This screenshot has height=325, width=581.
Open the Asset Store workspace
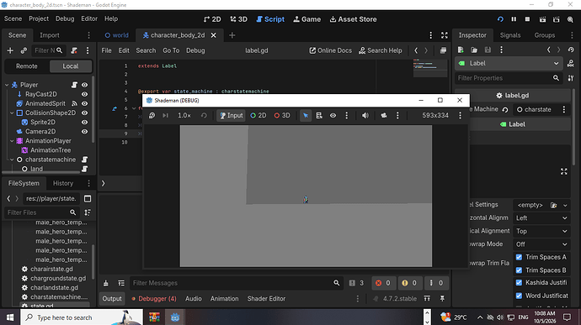tap(353, 19)
